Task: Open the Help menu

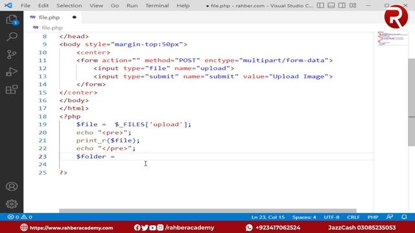Action: [183, 6]
